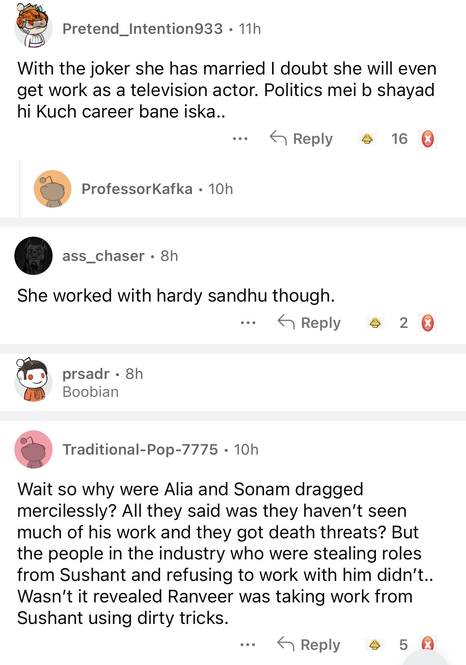Downvote Traditional-Pop-7775's comment
Viewport: 466px width, 665px height.
pos(427,643)
